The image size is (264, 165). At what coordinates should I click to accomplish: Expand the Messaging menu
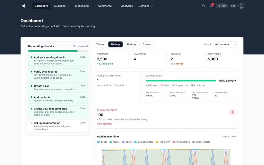pos(84,6)
